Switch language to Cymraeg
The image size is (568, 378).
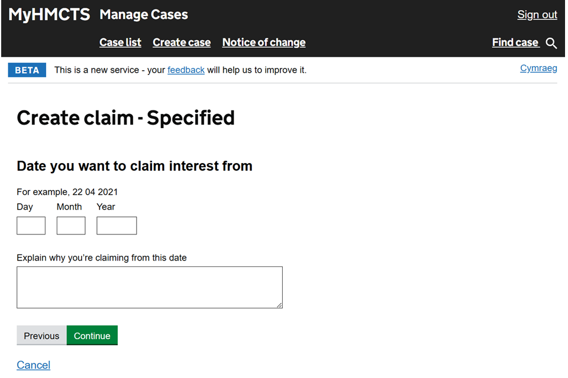(x=538, y=69)
